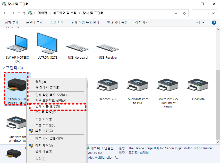Choose 인쇄 작업 목록 보기(E) in context menu

(x=56, y=95)
